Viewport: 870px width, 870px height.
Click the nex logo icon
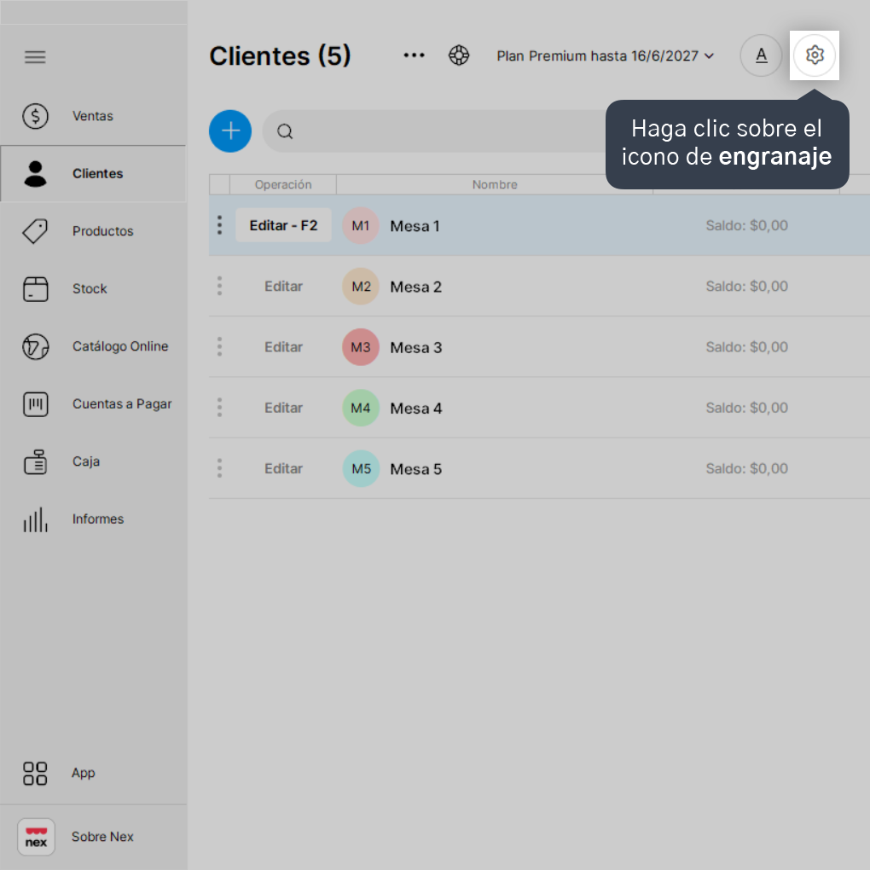36,837
